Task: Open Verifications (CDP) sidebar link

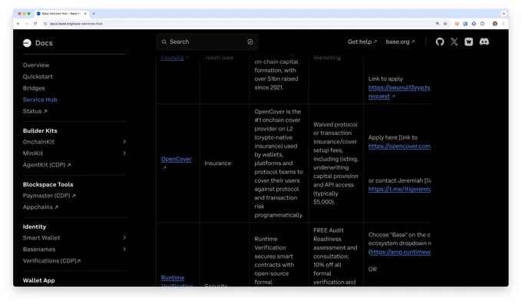Action: click(51, 261)
